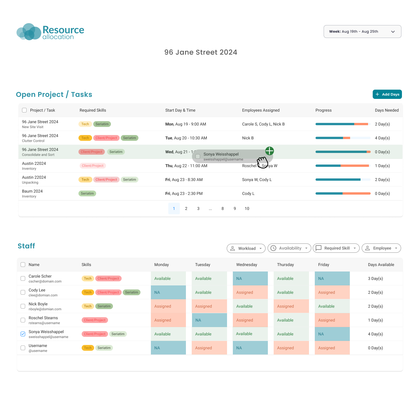Open the Week Aug 19th - Aug 25th dropdown

(x=362, y=32)
